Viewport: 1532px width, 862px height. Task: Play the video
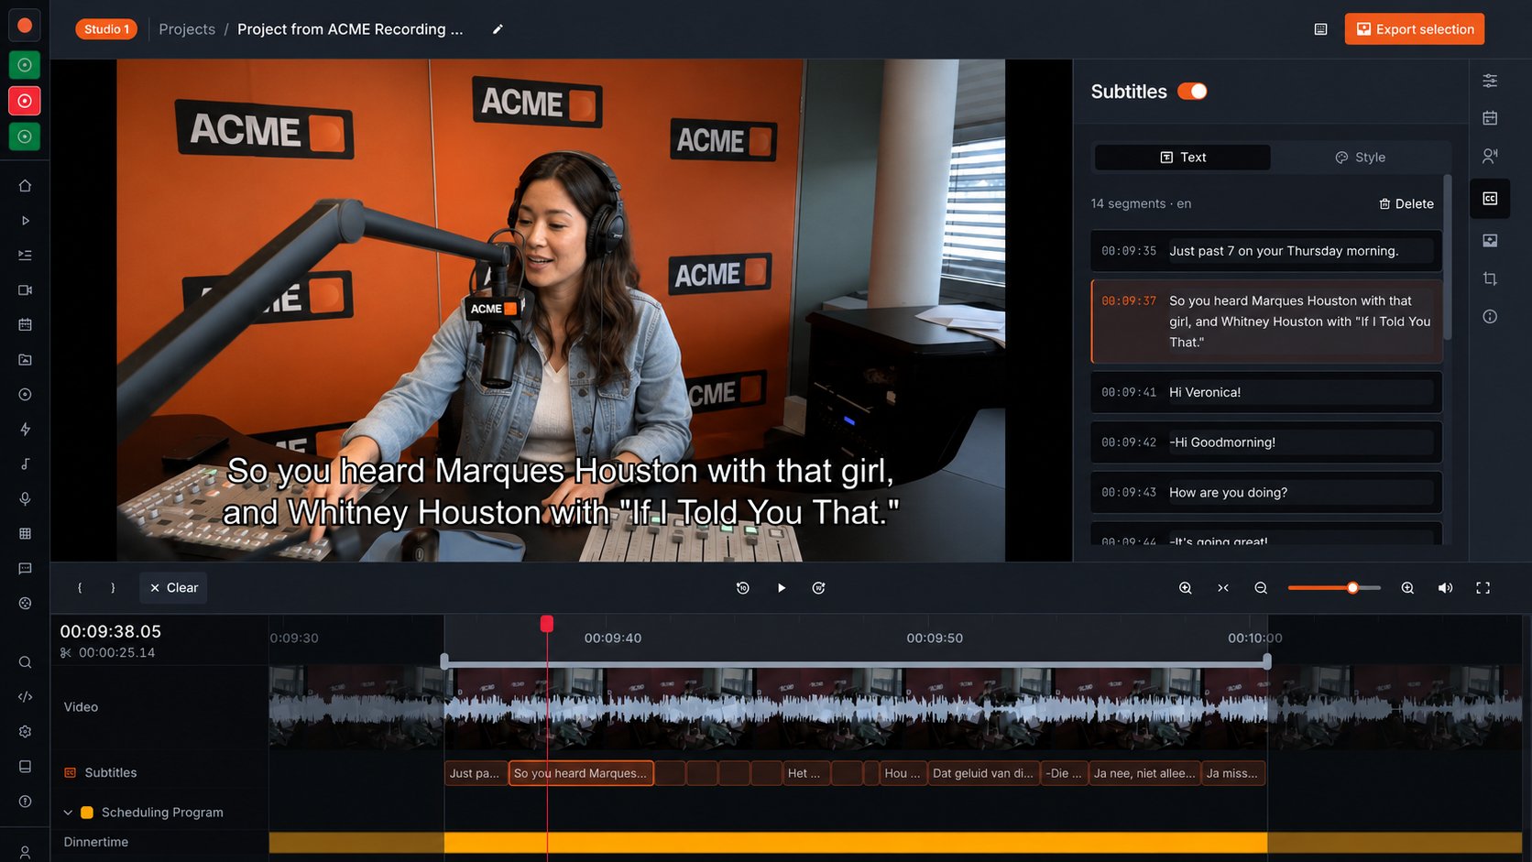(782, 588)
